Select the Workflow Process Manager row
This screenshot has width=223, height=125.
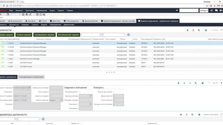[x=111, y=59]
